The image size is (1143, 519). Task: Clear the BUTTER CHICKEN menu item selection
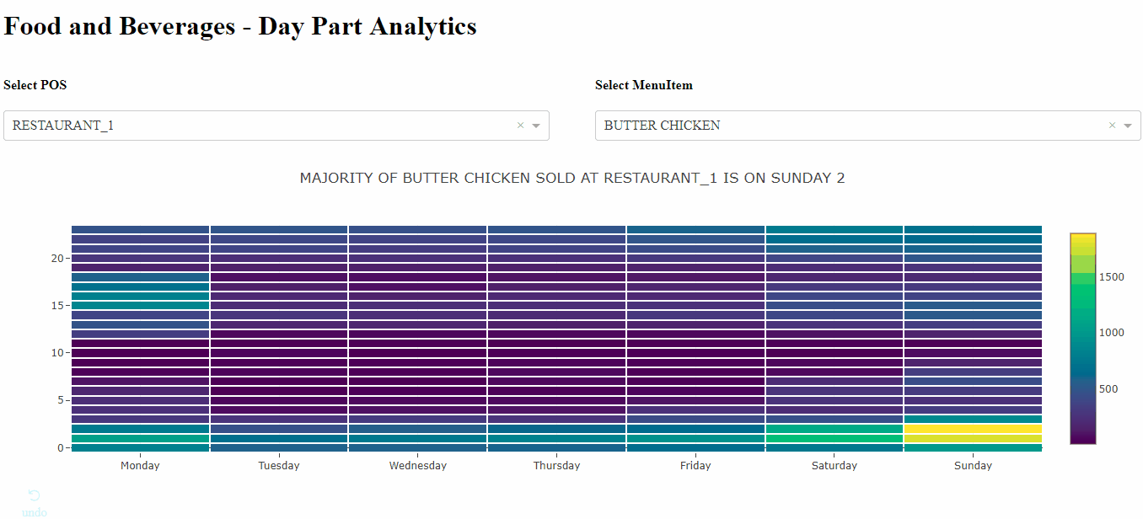click(x=1112, y=126)
